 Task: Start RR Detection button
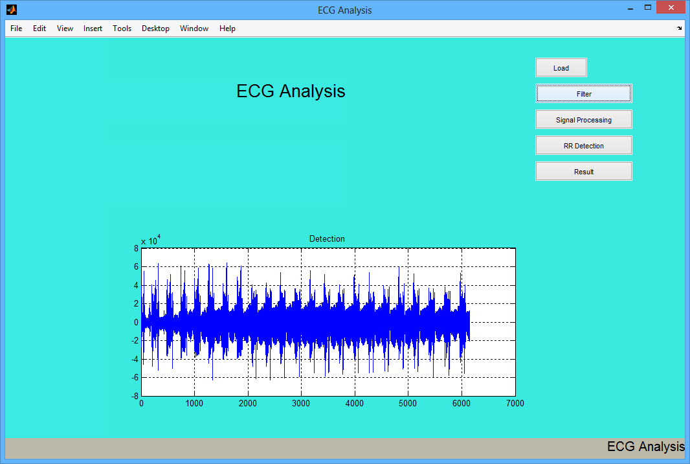coord(584,146)
